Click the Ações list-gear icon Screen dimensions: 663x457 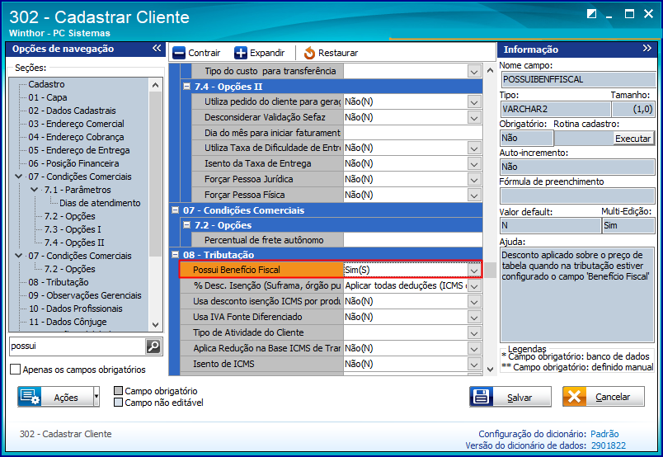pyautogui.click(x=30, y=397)
